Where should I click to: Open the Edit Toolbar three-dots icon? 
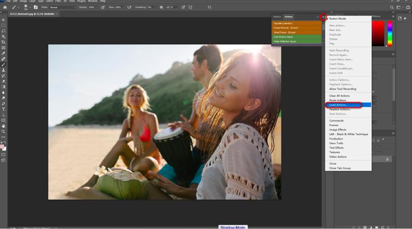4,137
